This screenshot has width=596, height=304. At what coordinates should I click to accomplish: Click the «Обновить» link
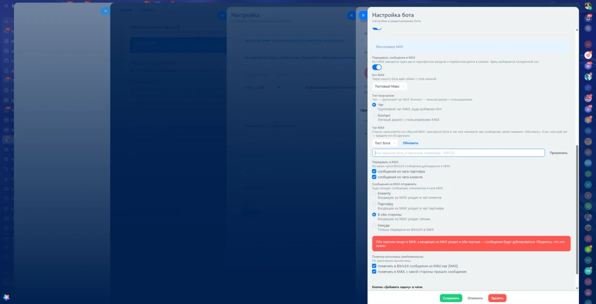click(410, 143)
